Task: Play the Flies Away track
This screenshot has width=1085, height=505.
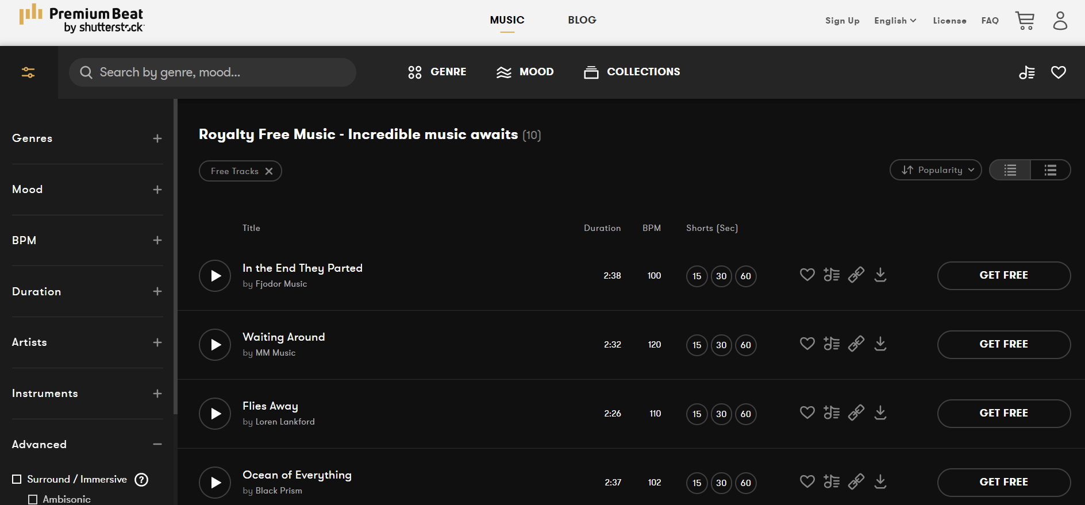Action: 215,414
